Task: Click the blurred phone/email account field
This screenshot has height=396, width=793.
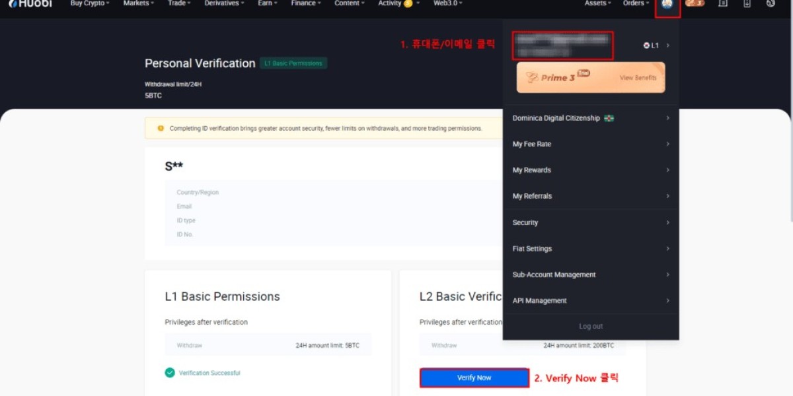Action: pos(563,46)
